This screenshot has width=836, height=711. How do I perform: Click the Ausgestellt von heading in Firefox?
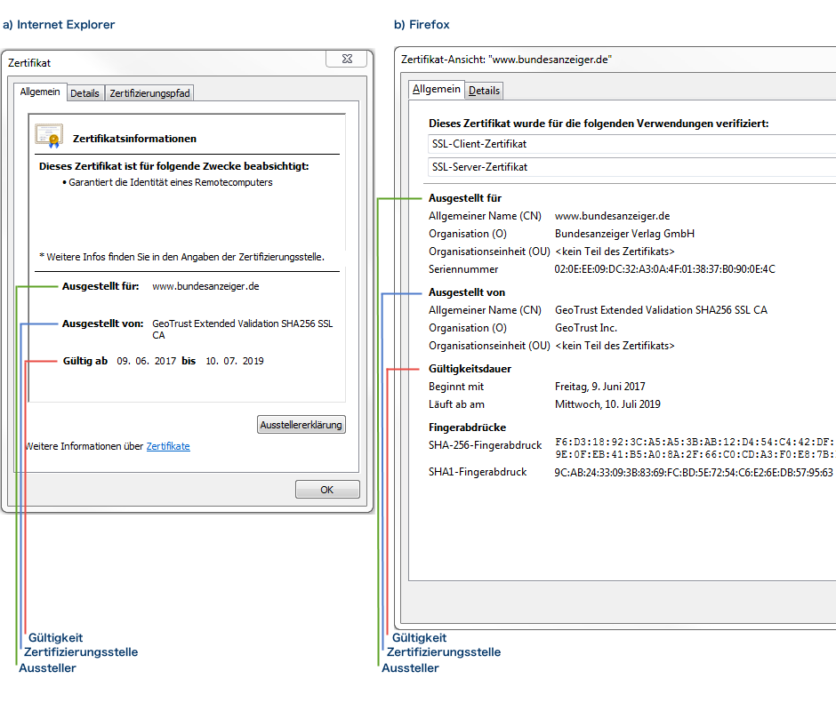pyautogui.click(x=467, y=292)
